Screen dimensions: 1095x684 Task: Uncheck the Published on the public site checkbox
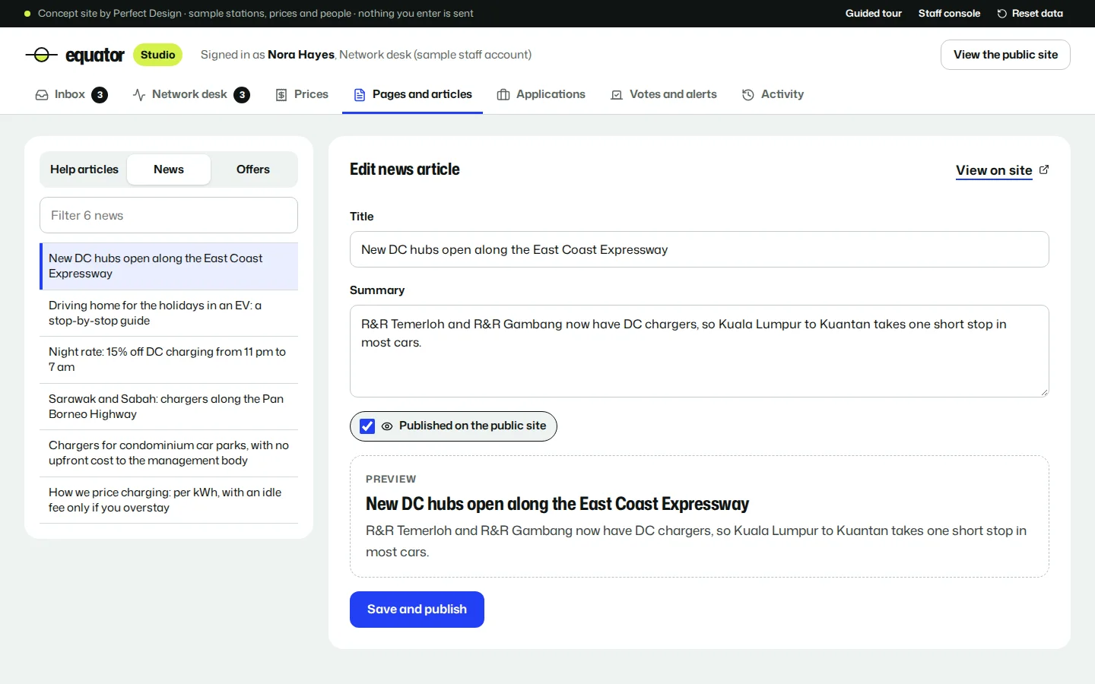367,426
